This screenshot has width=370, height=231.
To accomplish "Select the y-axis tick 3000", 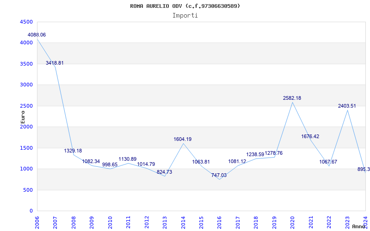I will [x=27, y=85].
